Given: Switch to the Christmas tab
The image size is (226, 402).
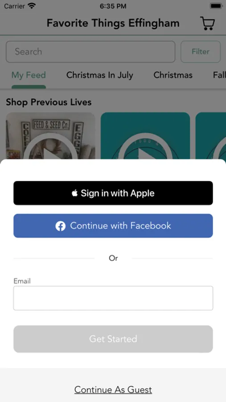Looking at the screenshot, I should pos(173,75).
